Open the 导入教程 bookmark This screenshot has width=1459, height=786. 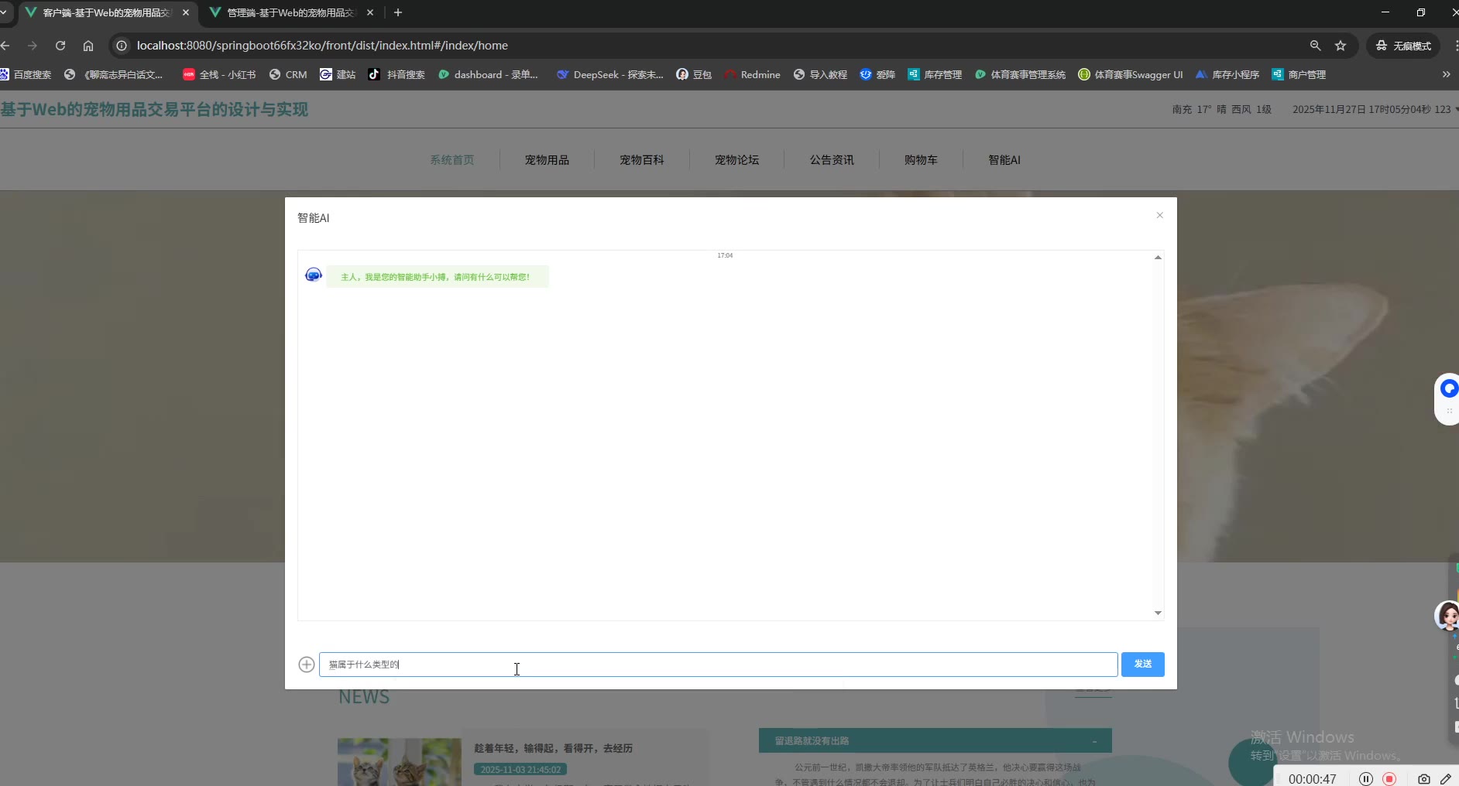click(x=820, y=74)
